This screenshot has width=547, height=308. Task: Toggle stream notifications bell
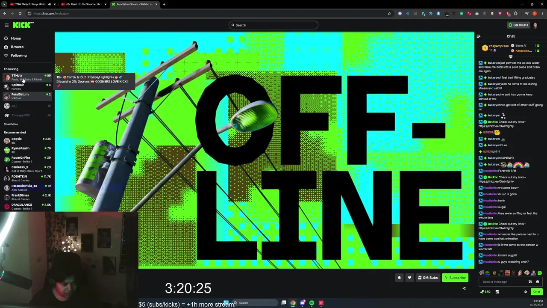(x=399, y=278)
